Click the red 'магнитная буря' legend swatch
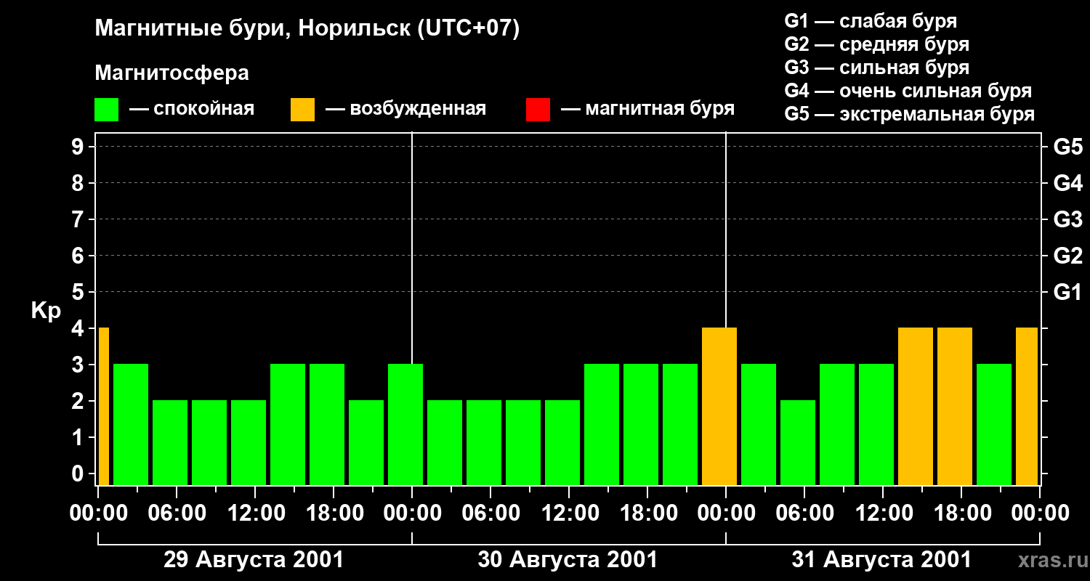 [538, 110]
